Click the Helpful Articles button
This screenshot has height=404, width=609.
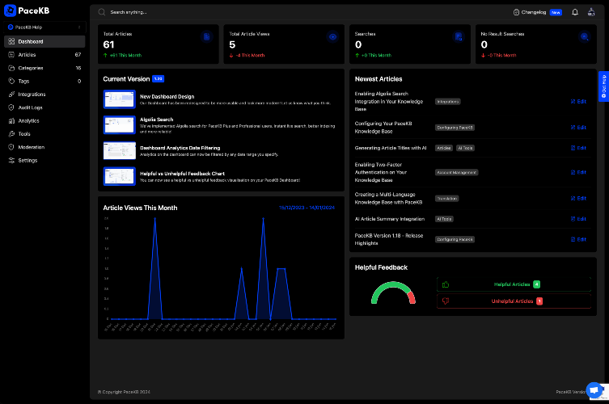[514, 284]
